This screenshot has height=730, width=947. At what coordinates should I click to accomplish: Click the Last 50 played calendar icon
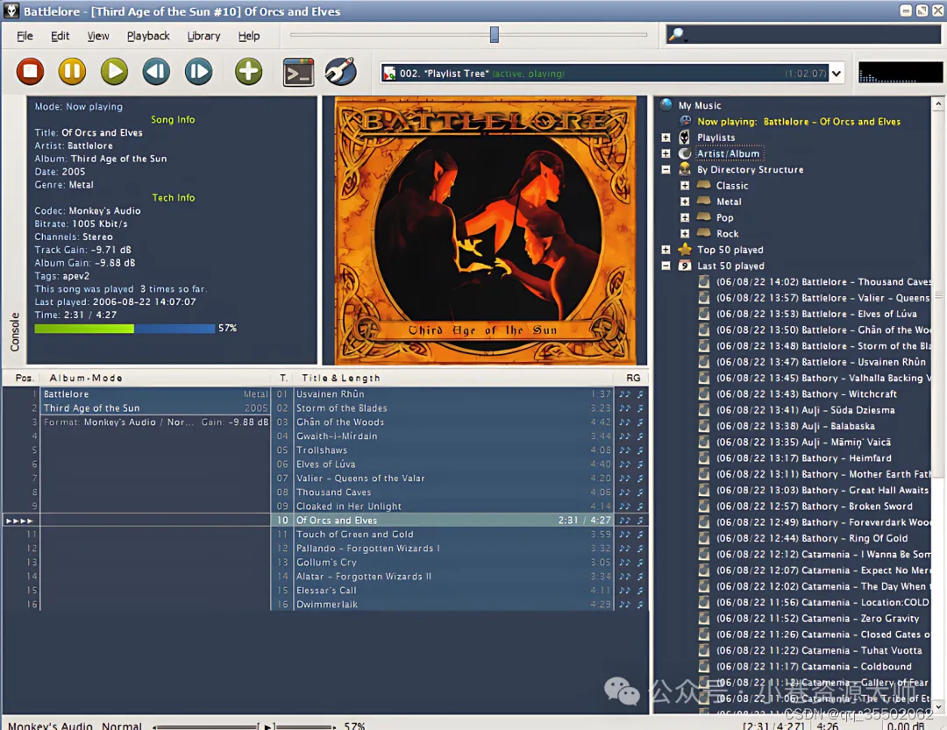(684, 266)
